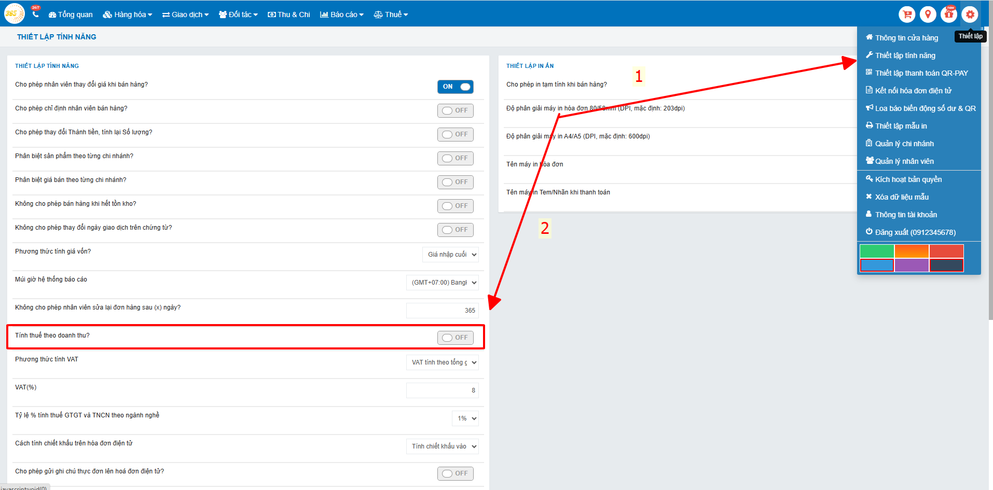
Task: Click the settings gear icon
Action: (970, 15)
